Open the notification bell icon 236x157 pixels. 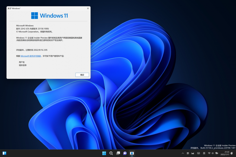(232, 153)
